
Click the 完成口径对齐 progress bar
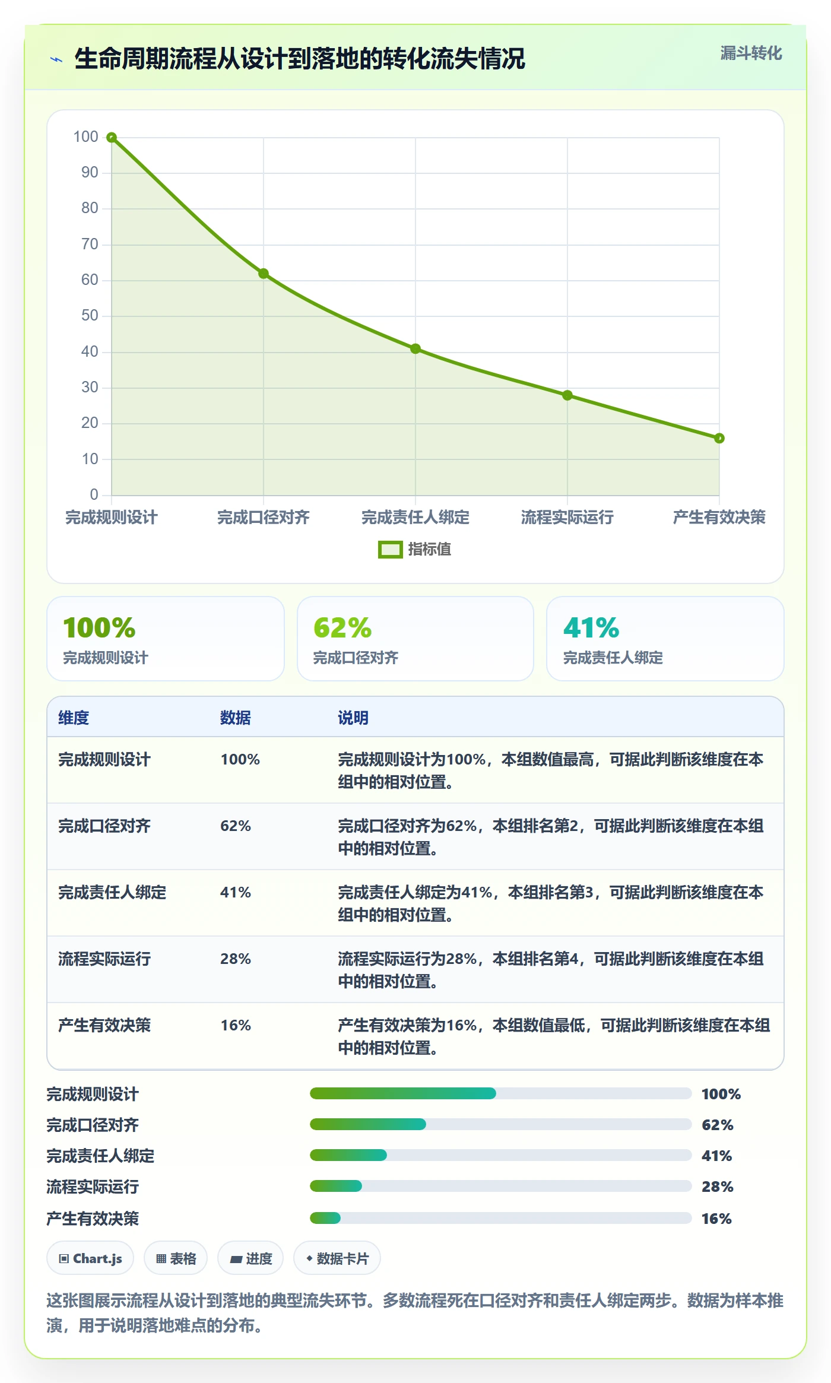501,1124
